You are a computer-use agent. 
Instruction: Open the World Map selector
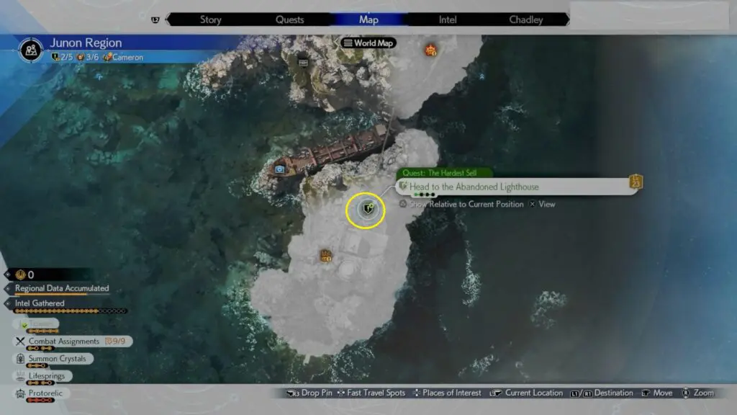coord(368,43)
